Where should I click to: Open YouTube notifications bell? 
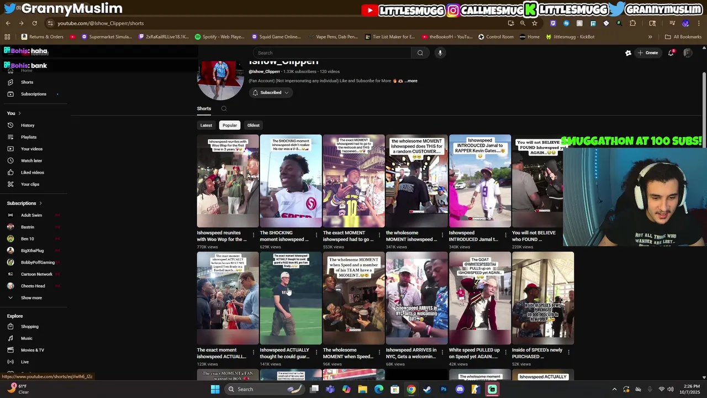[671, 53]
